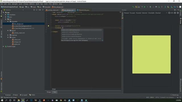Image resolution: width=182 pixels, height=102 pixels.
Task: Open the Gradle side panel
Action: 181,13
